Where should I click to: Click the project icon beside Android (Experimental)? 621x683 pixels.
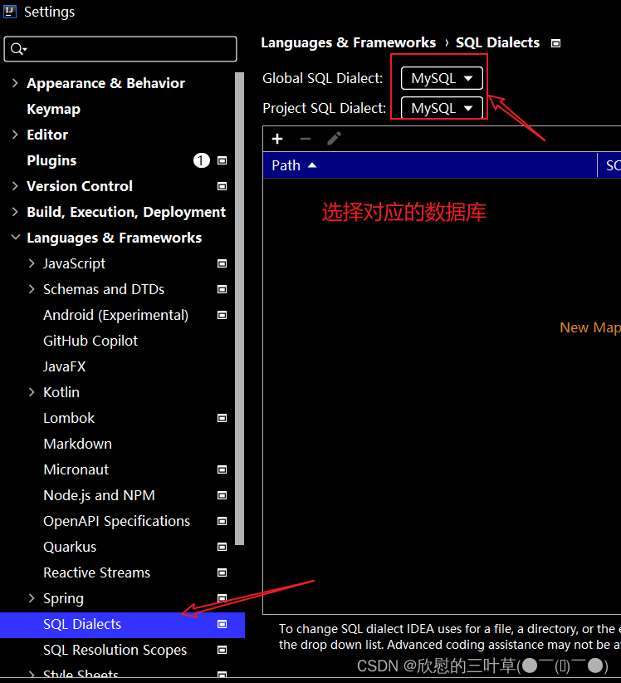(x=222, y=315)
